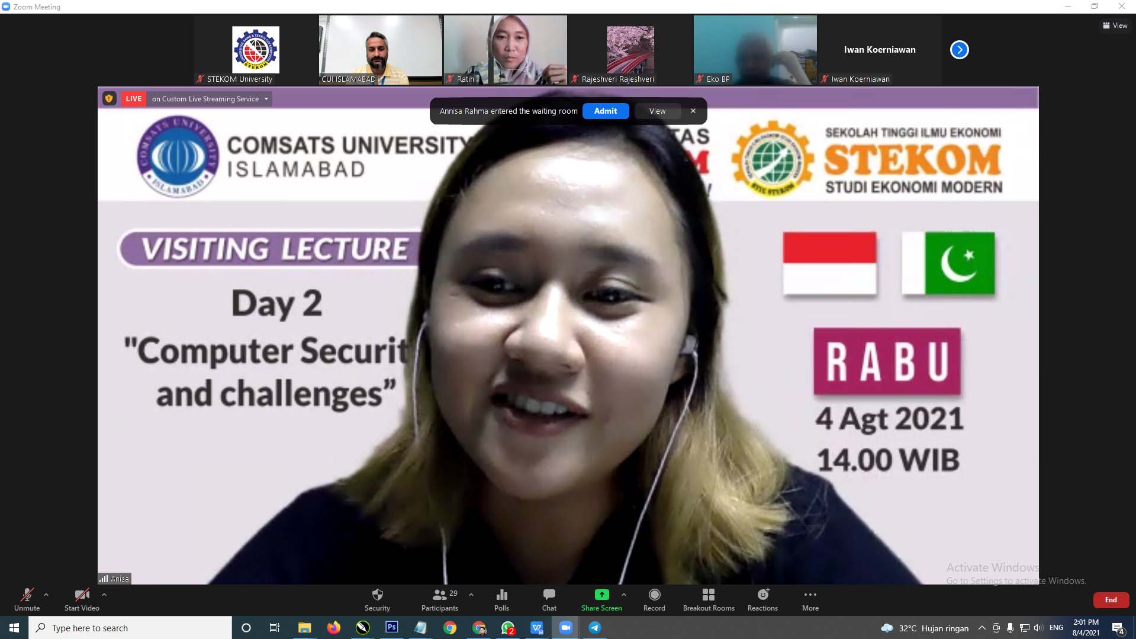
Task: Click the taskbar search box
Action: (130, 628)
